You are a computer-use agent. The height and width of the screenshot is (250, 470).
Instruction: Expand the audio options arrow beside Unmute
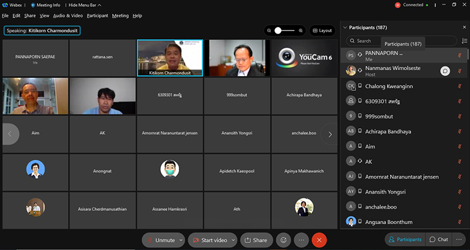pos(181,240)
